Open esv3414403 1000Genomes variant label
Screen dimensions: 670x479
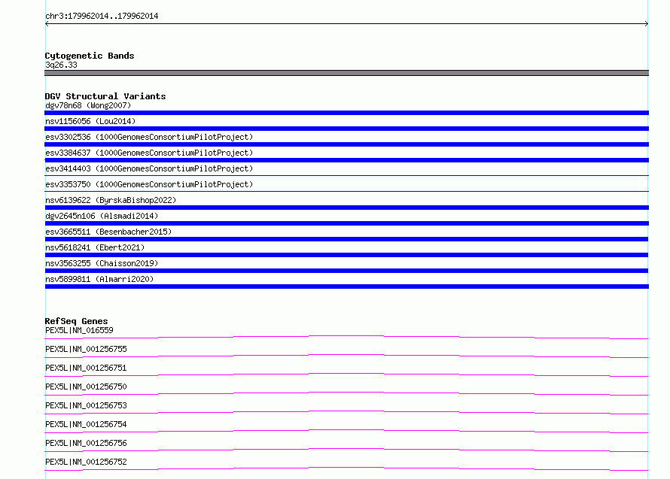pyautogui.click(x=149, y=168)
